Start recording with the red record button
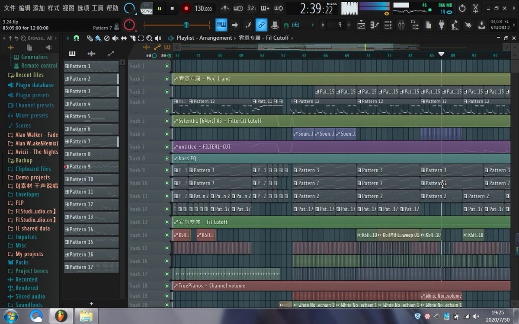519x324 pixels. pyautogui.click(x=186, y=8)
